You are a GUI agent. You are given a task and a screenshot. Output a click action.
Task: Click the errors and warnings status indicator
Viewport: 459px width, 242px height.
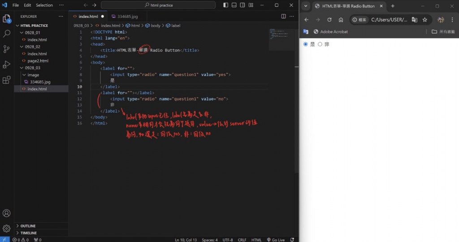pyautogui.click(x=21, y=240)
